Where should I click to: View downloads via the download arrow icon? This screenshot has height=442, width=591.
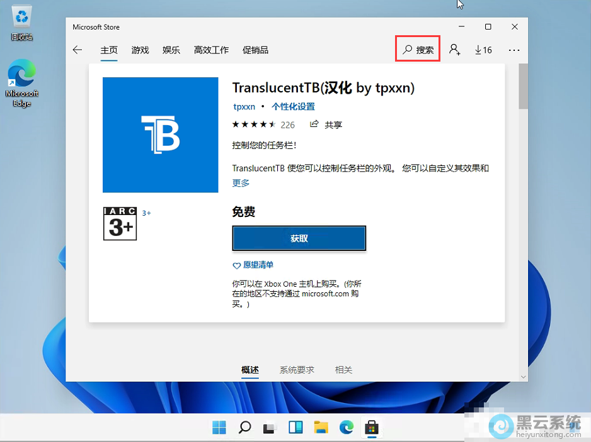click(483, 49)
